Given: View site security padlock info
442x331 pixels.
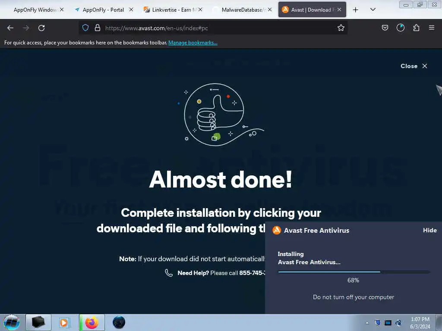Looking at the screenshot, I should (98, 28).
